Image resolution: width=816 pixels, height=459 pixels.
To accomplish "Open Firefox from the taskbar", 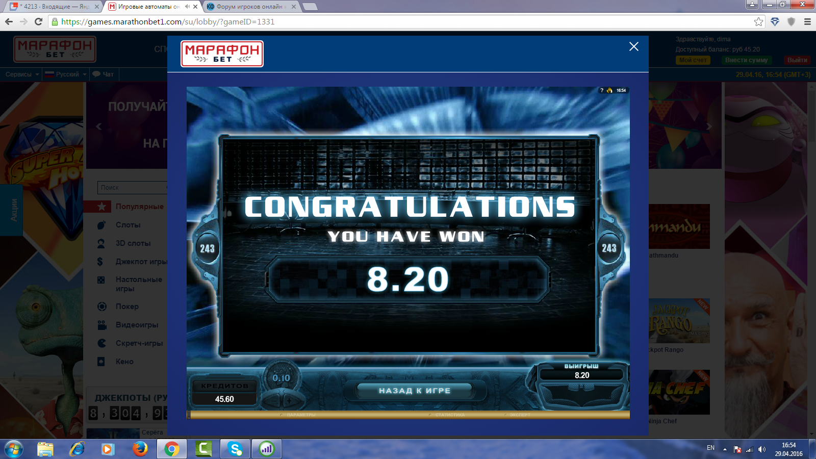I will coord(140,449).
